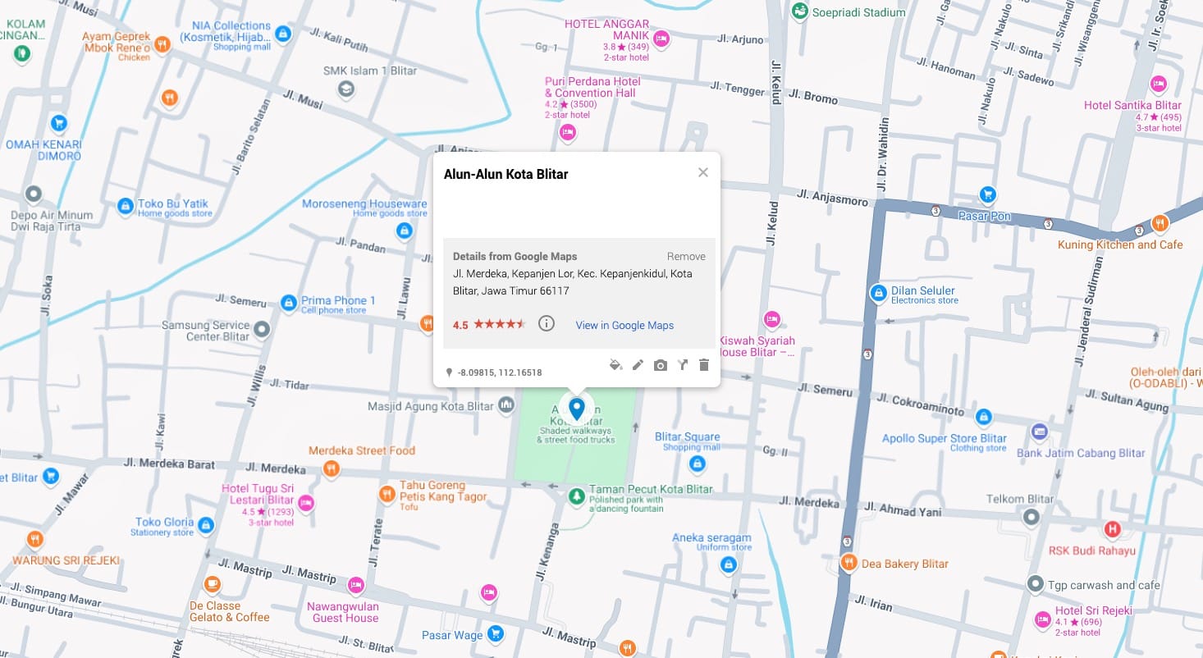Viewport: 1203px width, 658px height.
Task: Close the Alun-Alun Kota Blitar popup
Action: [702, 172]
